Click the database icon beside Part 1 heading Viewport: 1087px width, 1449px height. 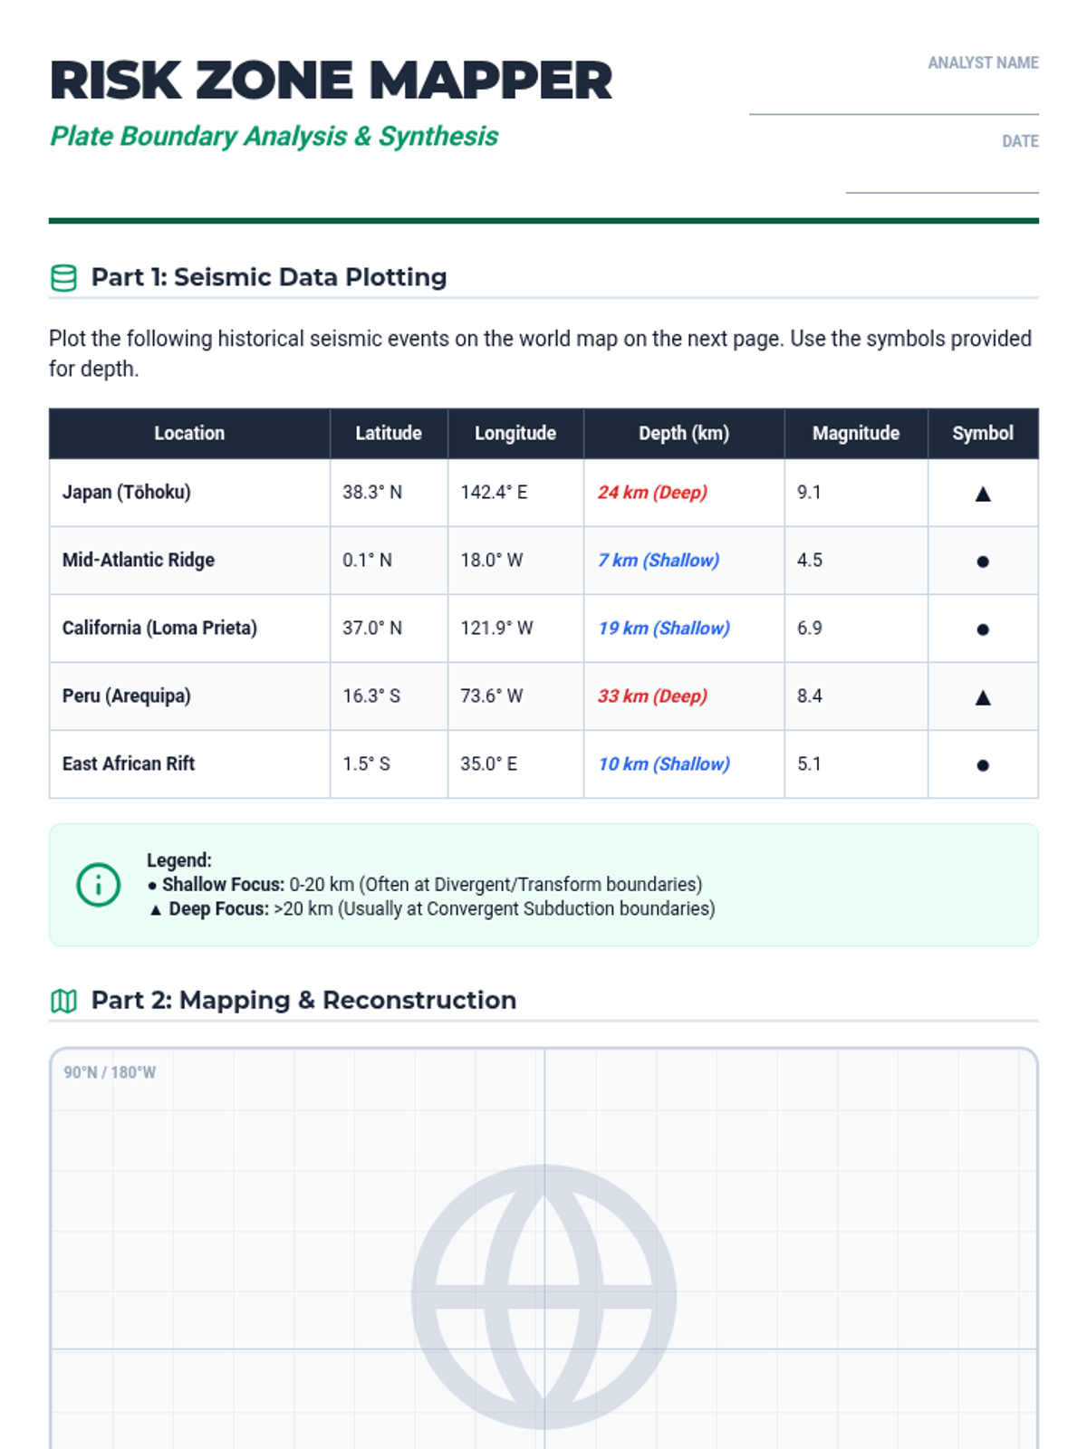63,278
